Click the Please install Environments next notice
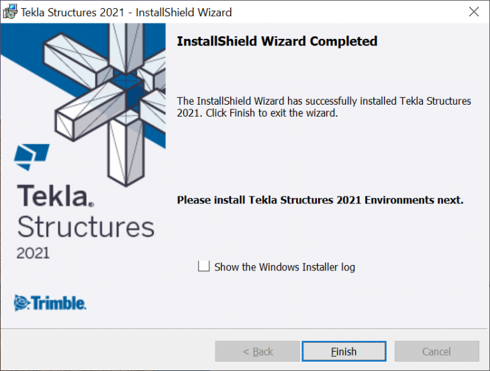Image resolution: width=490 pixels, height=371 pixels. click(x=320, y=200)
